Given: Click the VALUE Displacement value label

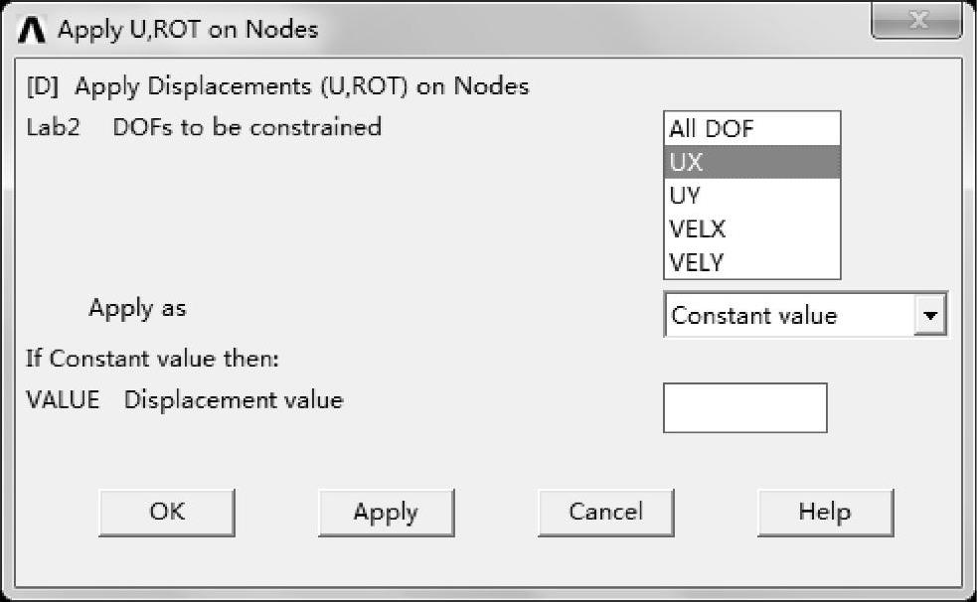Looking at the screenshot, I should [x=184, y=400].
